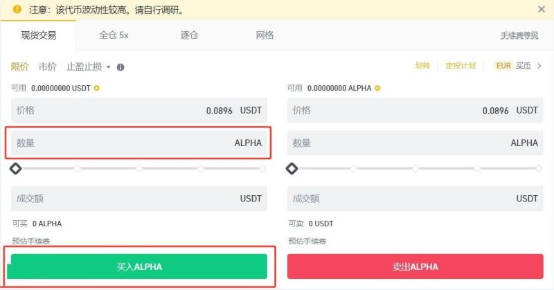Choose the 市价 market order type
The height and width of the screenshot is (290, 554).
point(48,66)
